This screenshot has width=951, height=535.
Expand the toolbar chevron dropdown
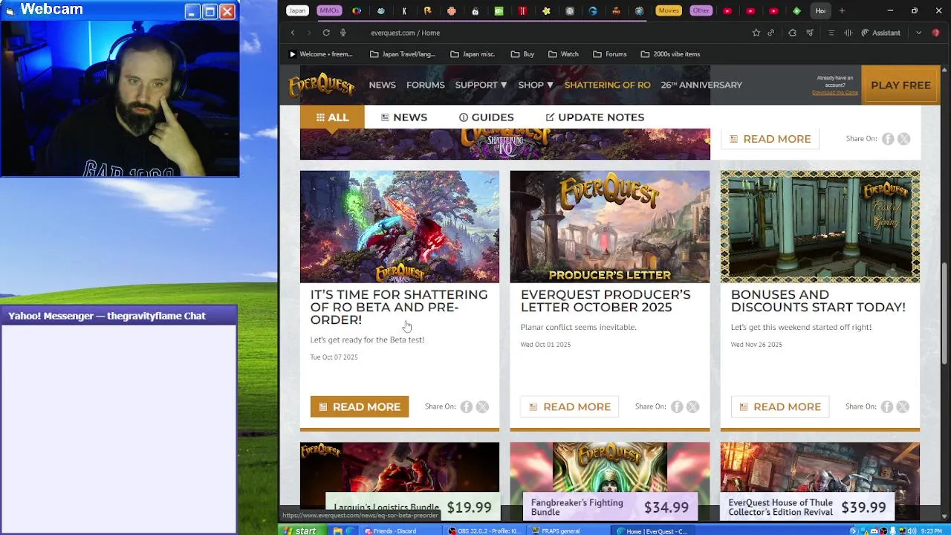pyautogui.click(x=918, y=33)
